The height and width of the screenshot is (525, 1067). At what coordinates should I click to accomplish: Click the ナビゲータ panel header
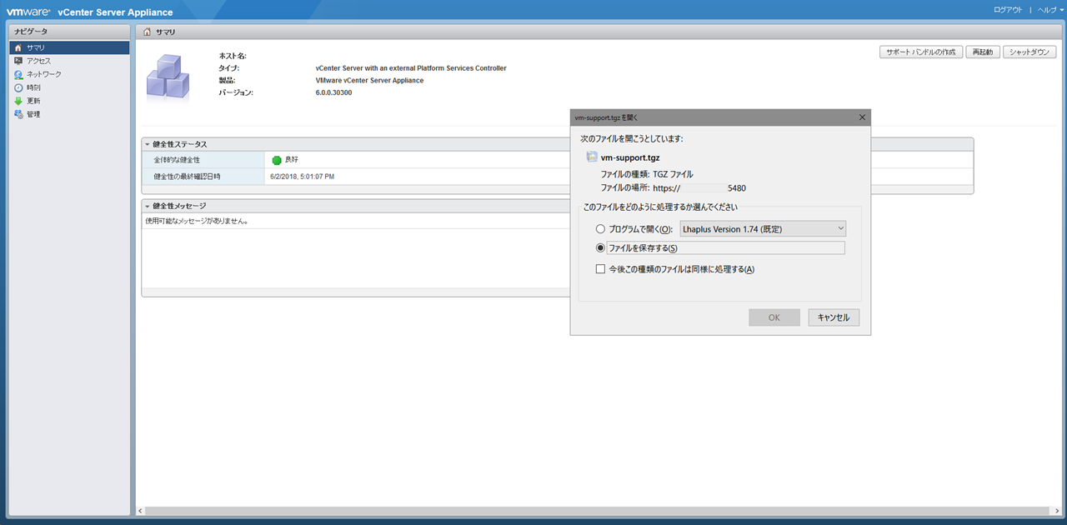[70, 32]
